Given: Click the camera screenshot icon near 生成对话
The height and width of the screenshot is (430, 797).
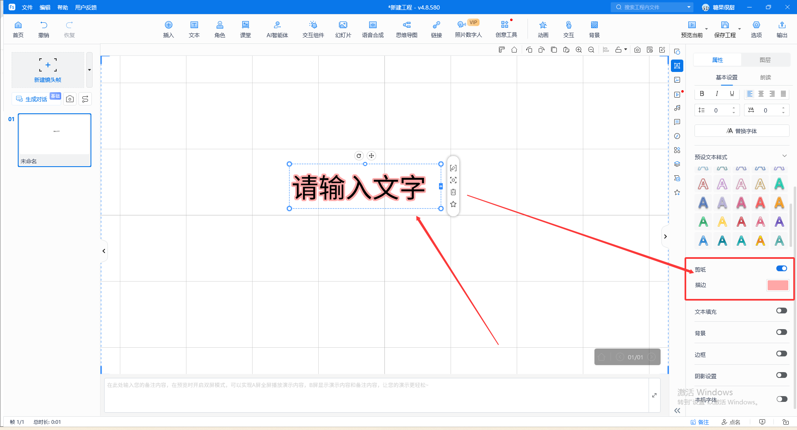Looking at the screenshot, I should pyautogui.click(x=70, y=99).
